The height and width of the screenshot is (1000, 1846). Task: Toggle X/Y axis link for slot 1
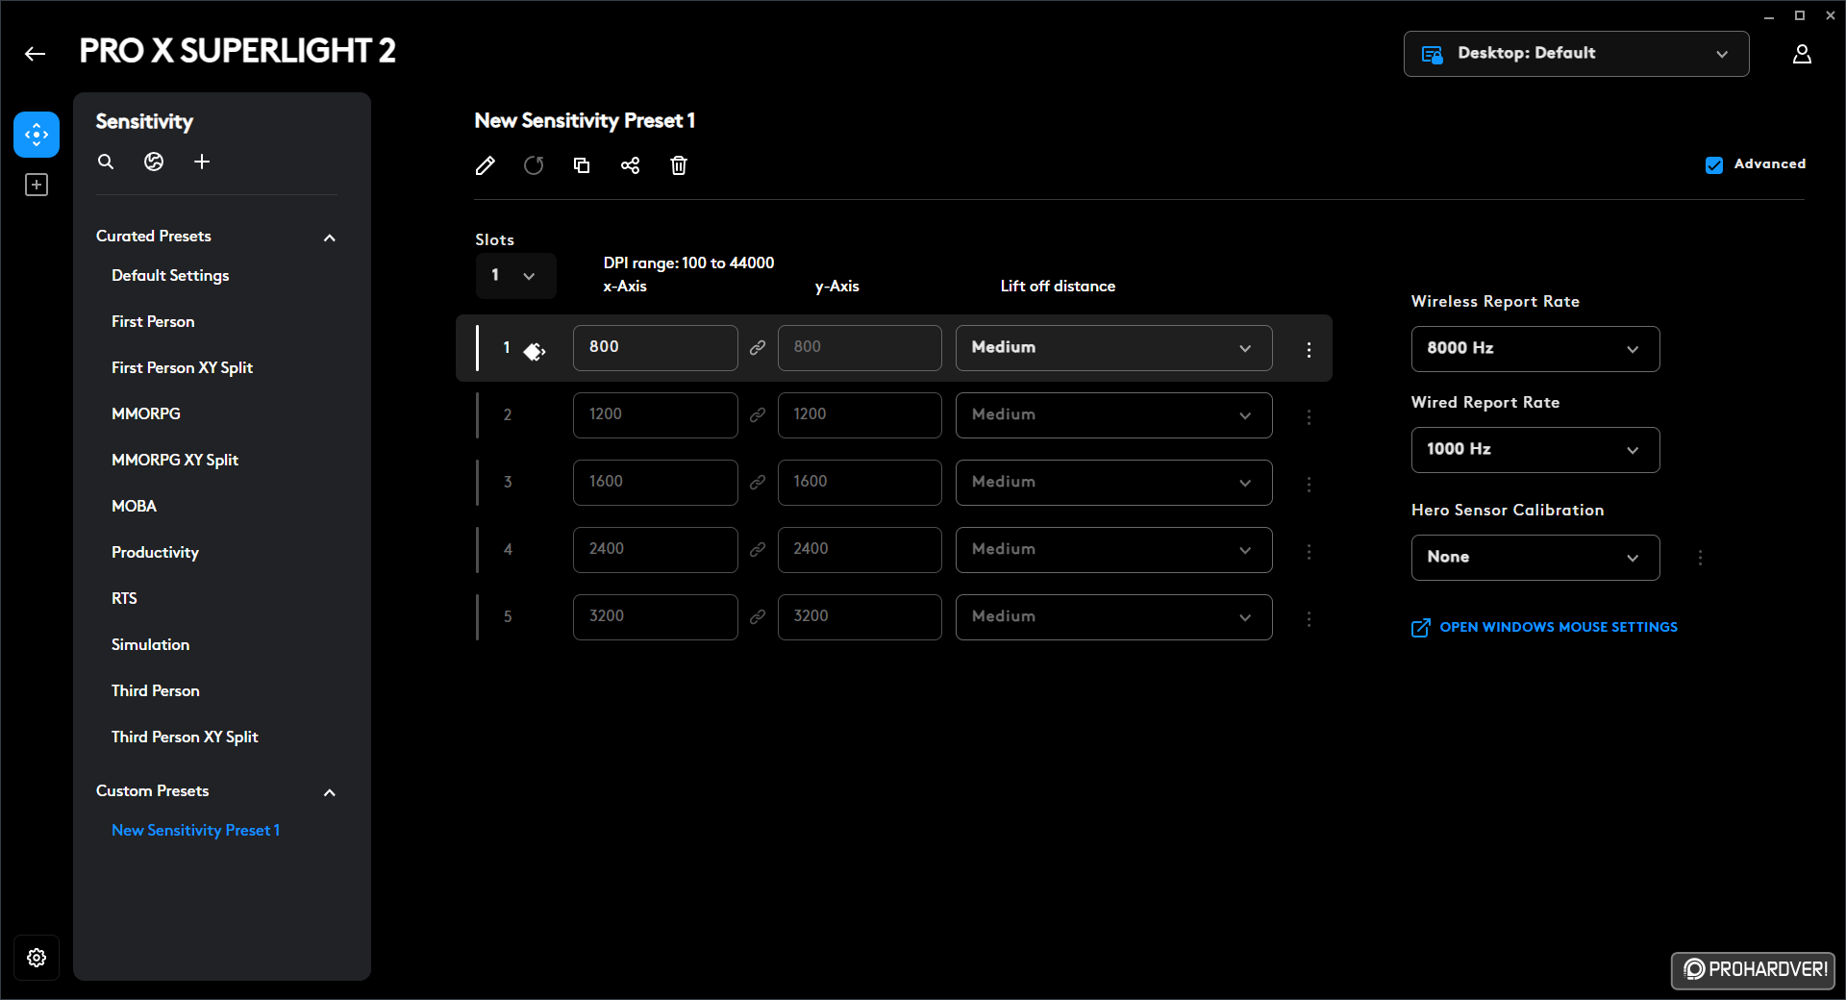tap(758, 347)
